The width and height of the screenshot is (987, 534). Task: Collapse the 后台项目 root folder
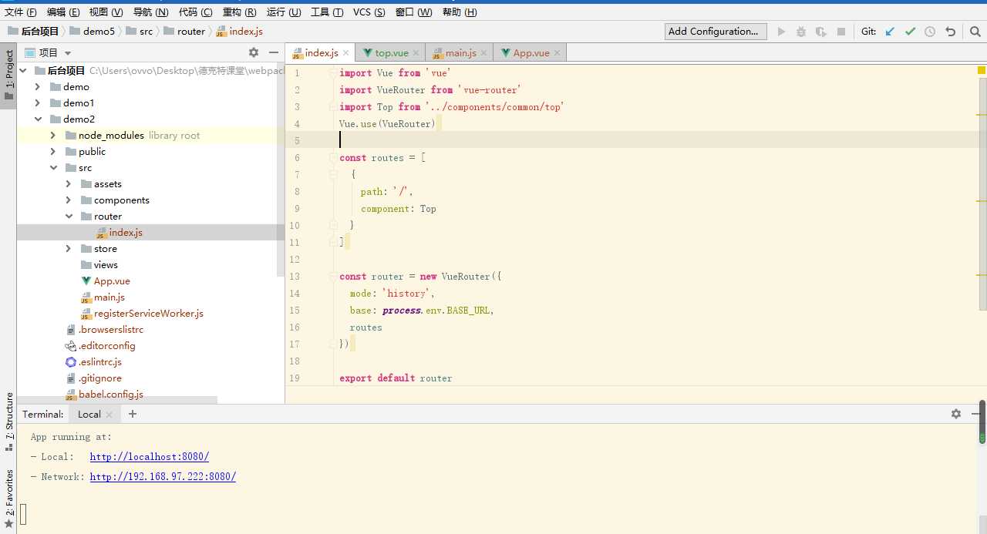tap(22, 70)
